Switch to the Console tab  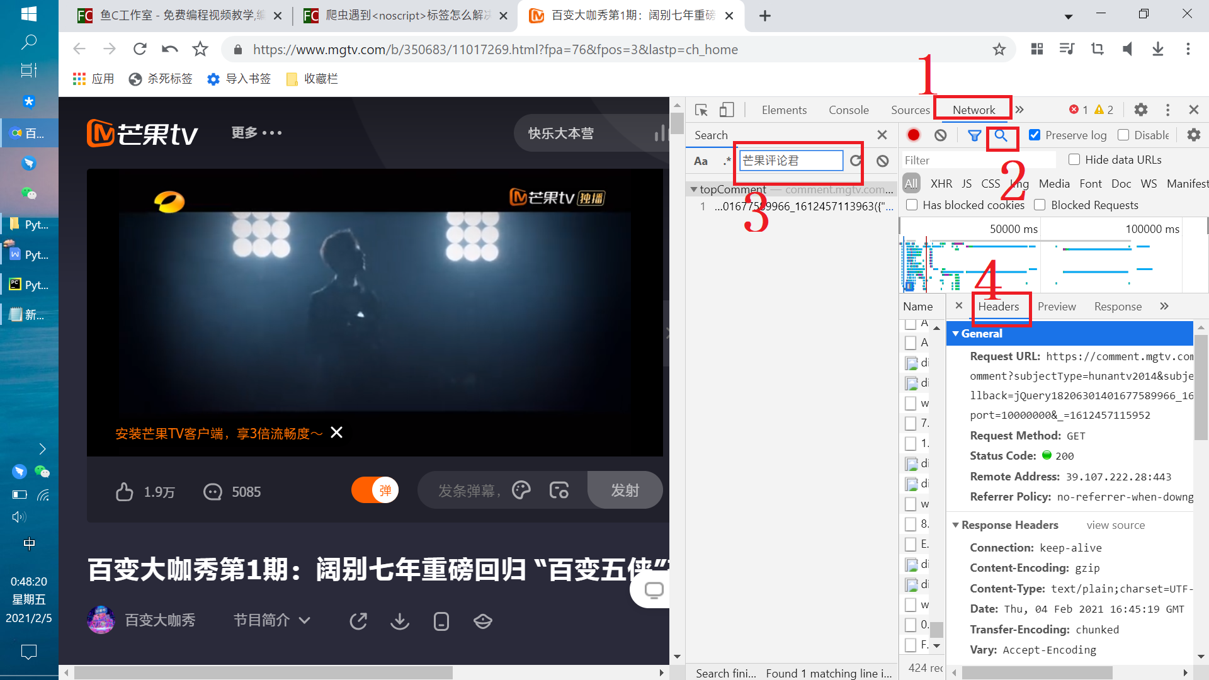849,110
